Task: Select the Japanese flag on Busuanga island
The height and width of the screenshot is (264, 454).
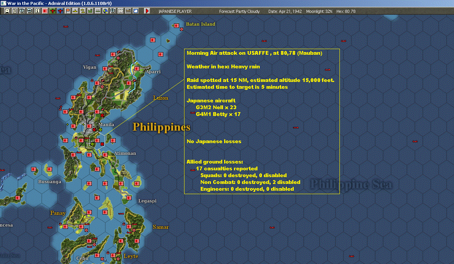Action: pos(49,169)
